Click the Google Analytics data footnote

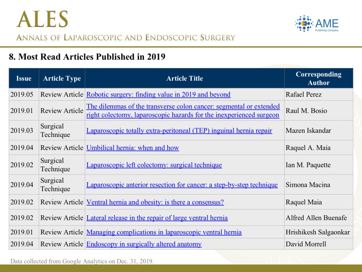point(82,261)
